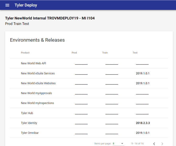Open the hamburger navigation menu
Viewport: 176px width, 146px height.
[7, 5]
